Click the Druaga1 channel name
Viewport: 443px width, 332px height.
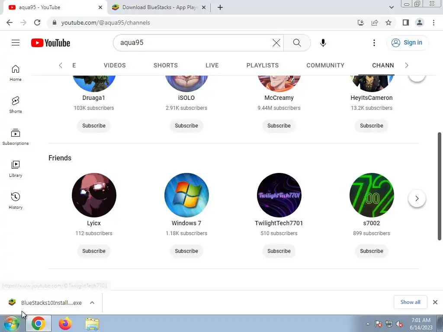(x=94, y=98)
